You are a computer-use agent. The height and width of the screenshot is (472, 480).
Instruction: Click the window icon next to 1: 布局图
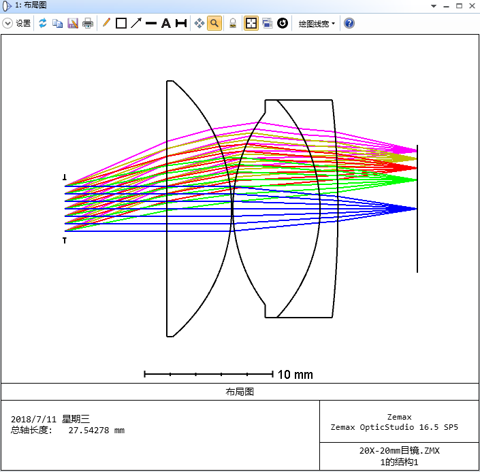pos(7,6)
